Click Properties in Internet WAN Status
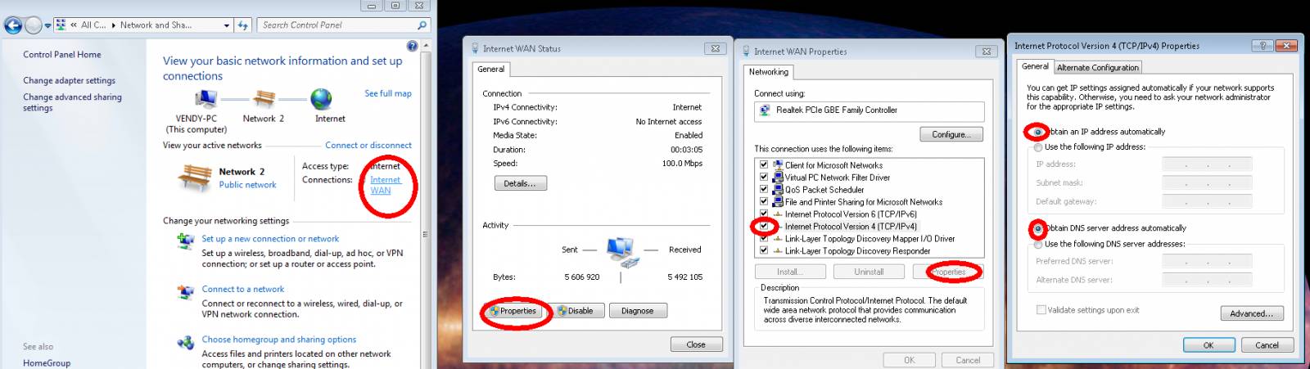Viewport: 1310px width, 369px height. (x=513, y=311)
